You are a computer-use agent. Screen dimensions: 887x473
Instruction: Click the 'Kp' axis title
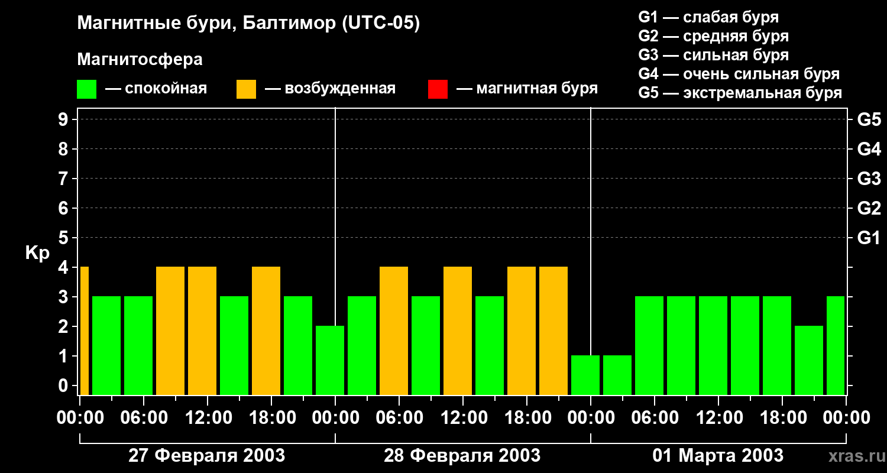[x=37, y=253]
